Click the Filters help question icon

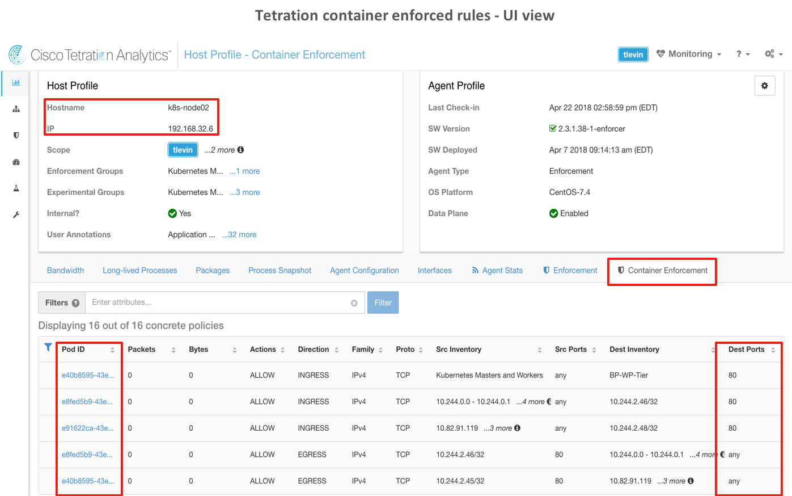click(x=75, y=303)
